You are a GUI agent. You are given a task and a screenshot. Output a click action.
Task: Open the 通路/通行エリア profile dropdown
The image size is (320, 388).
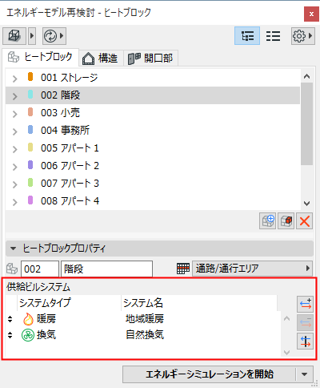252,269
